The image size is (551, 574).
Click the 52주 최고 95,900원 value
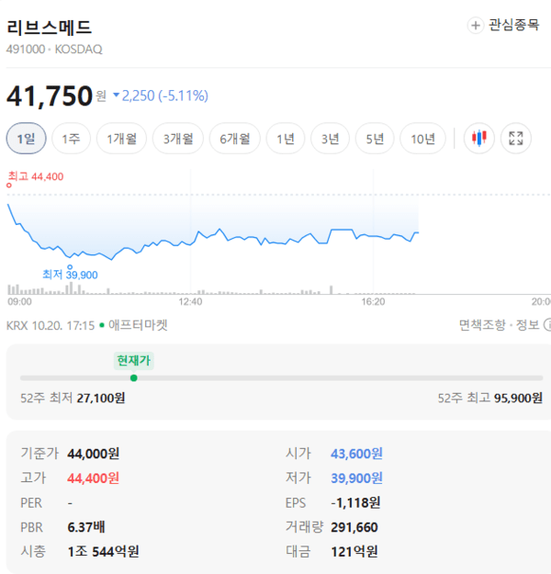(518, 398)
